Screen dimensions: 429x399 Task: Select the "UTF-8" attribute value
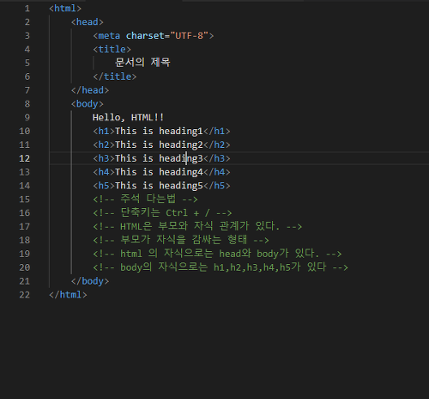pyautogui.click(x=189, y=35)
